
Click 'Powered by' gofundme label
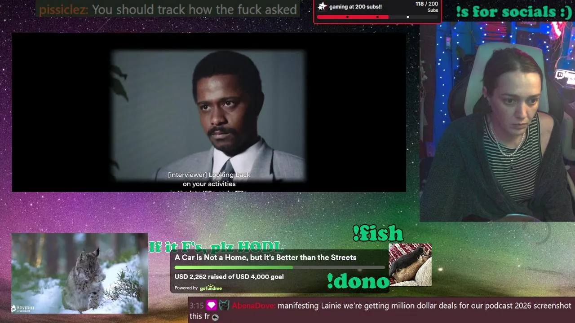click(186, 288)
